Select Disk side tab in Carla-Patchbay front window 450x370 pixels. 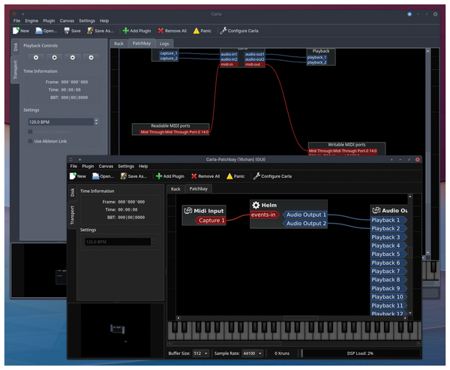pos(72,192)
